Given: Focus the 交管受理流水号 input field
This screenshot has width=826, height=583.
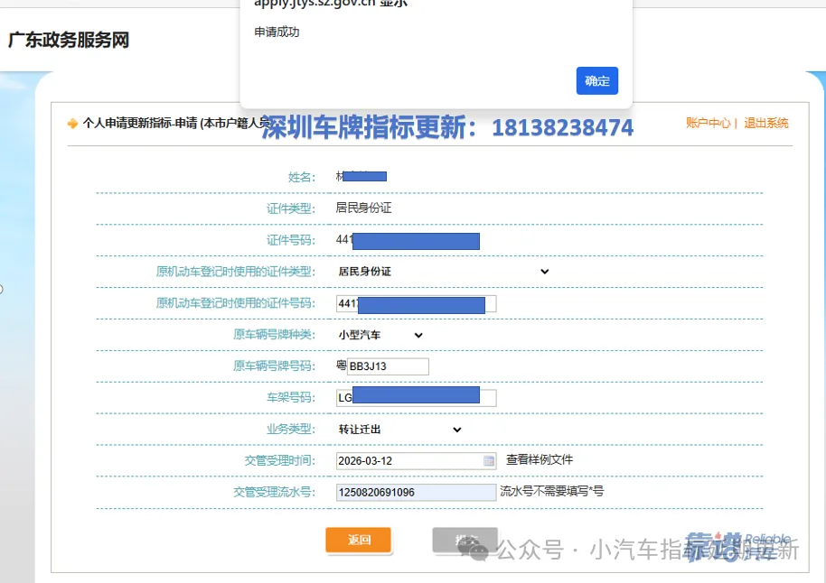Looking at the screenshot, I should coord(416,493).
